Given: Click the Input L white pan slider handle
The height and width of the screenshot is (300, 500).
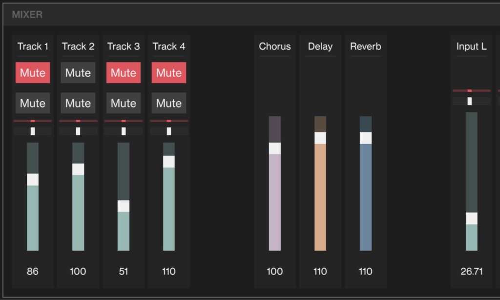Looking at the screenshot, I should click(469, 101).
